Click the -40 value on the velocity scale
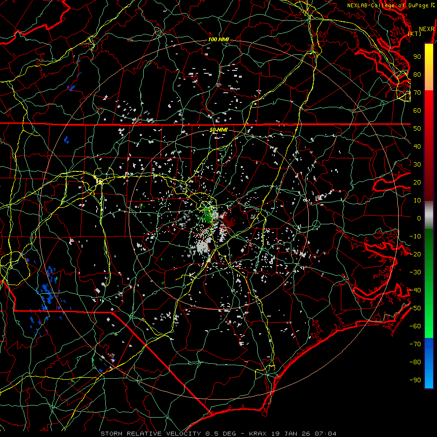 [x=415, y=290]
